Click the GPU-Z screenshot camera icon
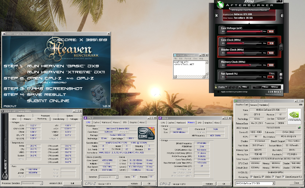 pos(301,105)
